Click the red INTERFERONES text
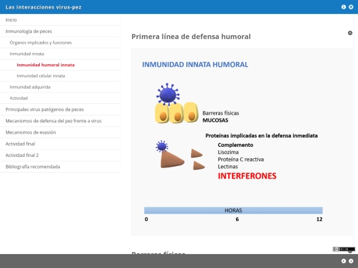This screenshot has width=358, height=268. (247, 176)
